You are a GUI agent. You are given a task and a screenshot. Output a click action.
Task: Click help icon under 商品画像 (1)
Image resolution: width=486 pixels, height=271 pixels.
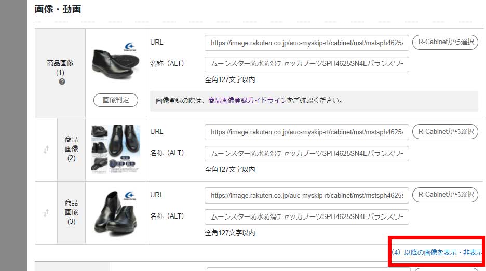62,82
